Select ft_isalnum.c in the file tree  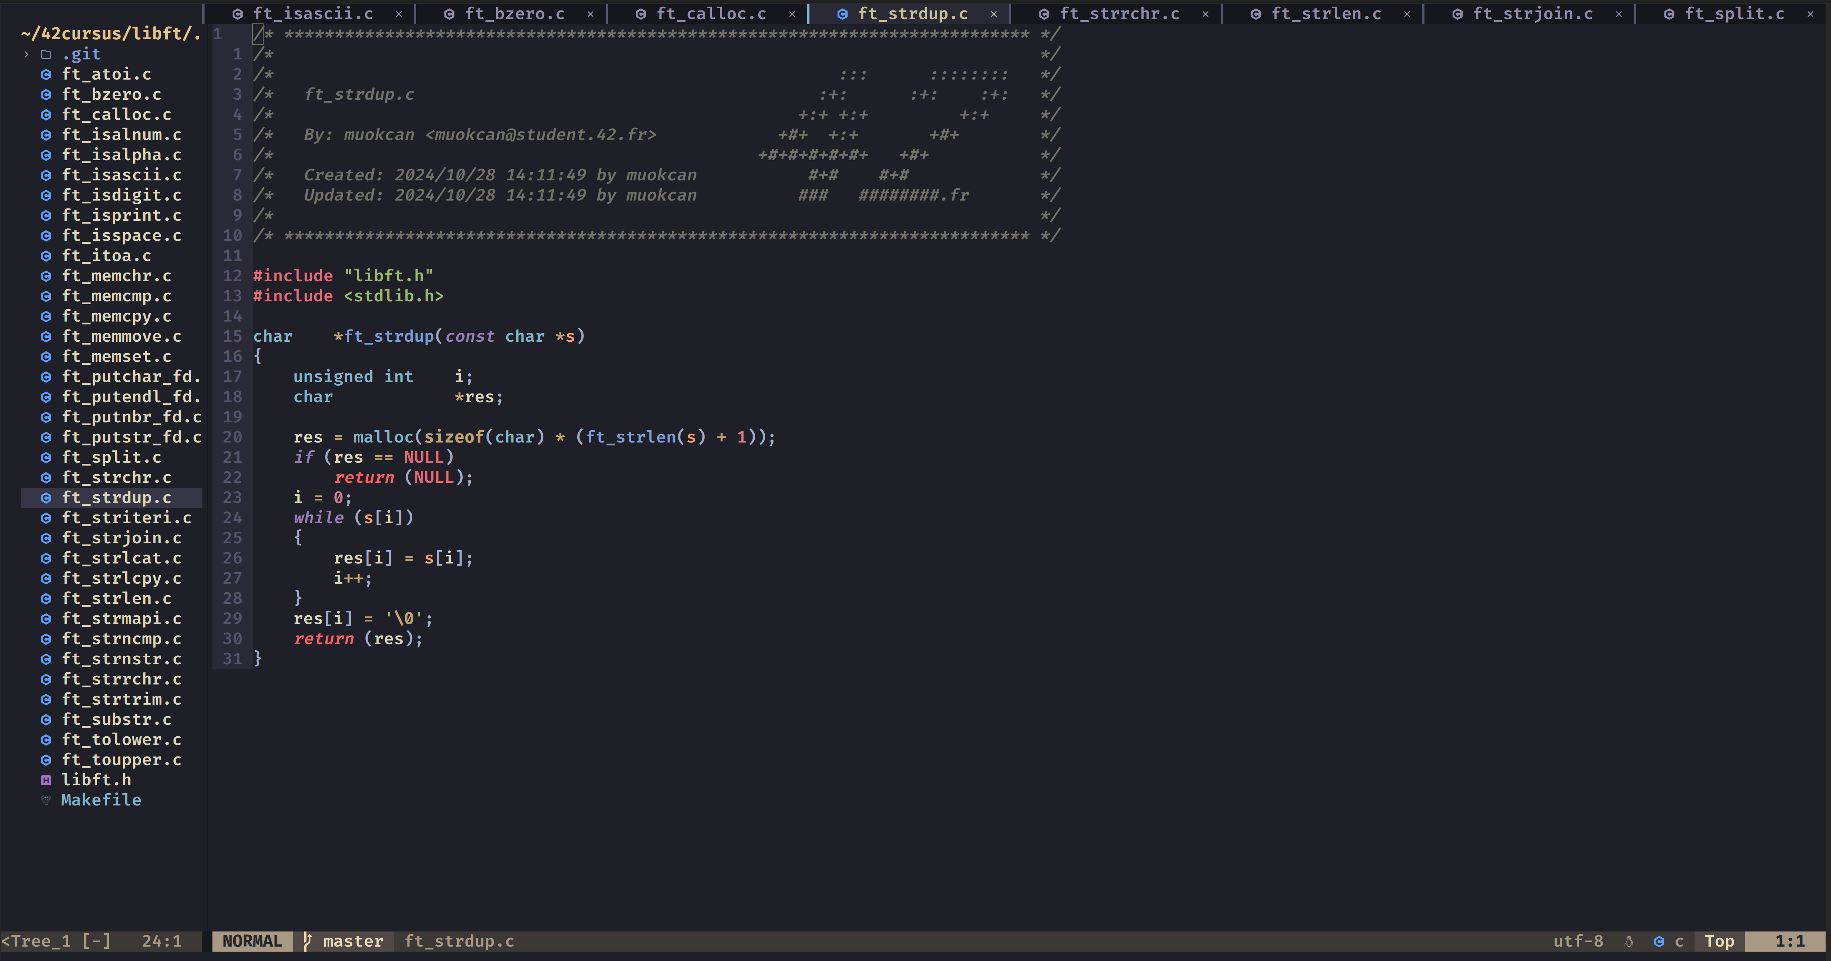(122, 134)
